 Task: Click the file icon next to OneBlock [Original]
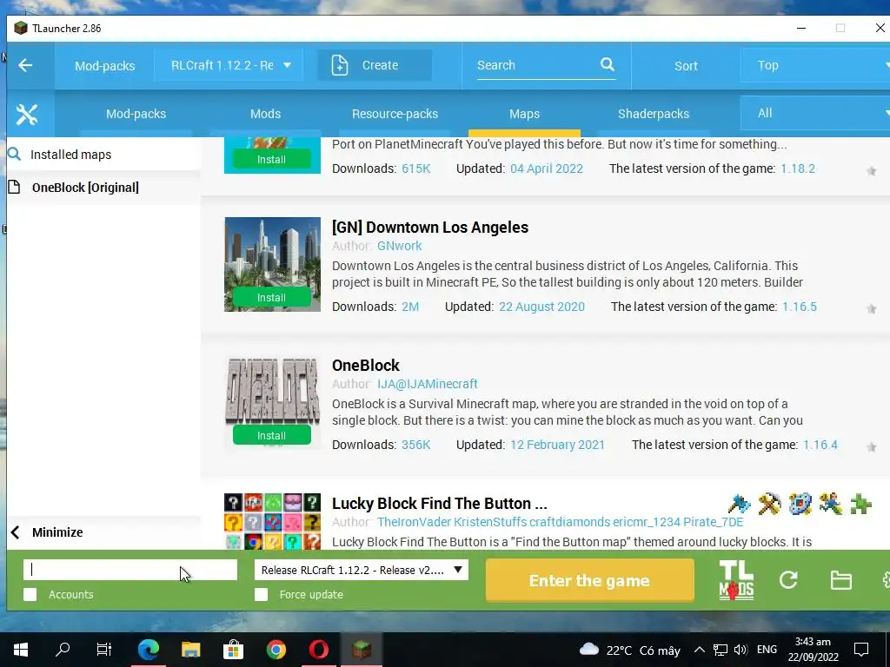[x=14, y=188]
